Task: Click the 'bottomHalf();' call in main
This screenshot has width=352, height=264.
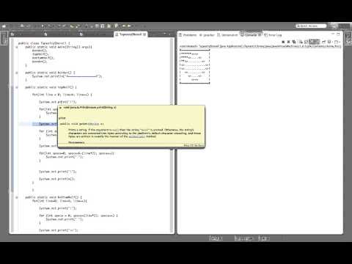Action: (x=43, y=58)
